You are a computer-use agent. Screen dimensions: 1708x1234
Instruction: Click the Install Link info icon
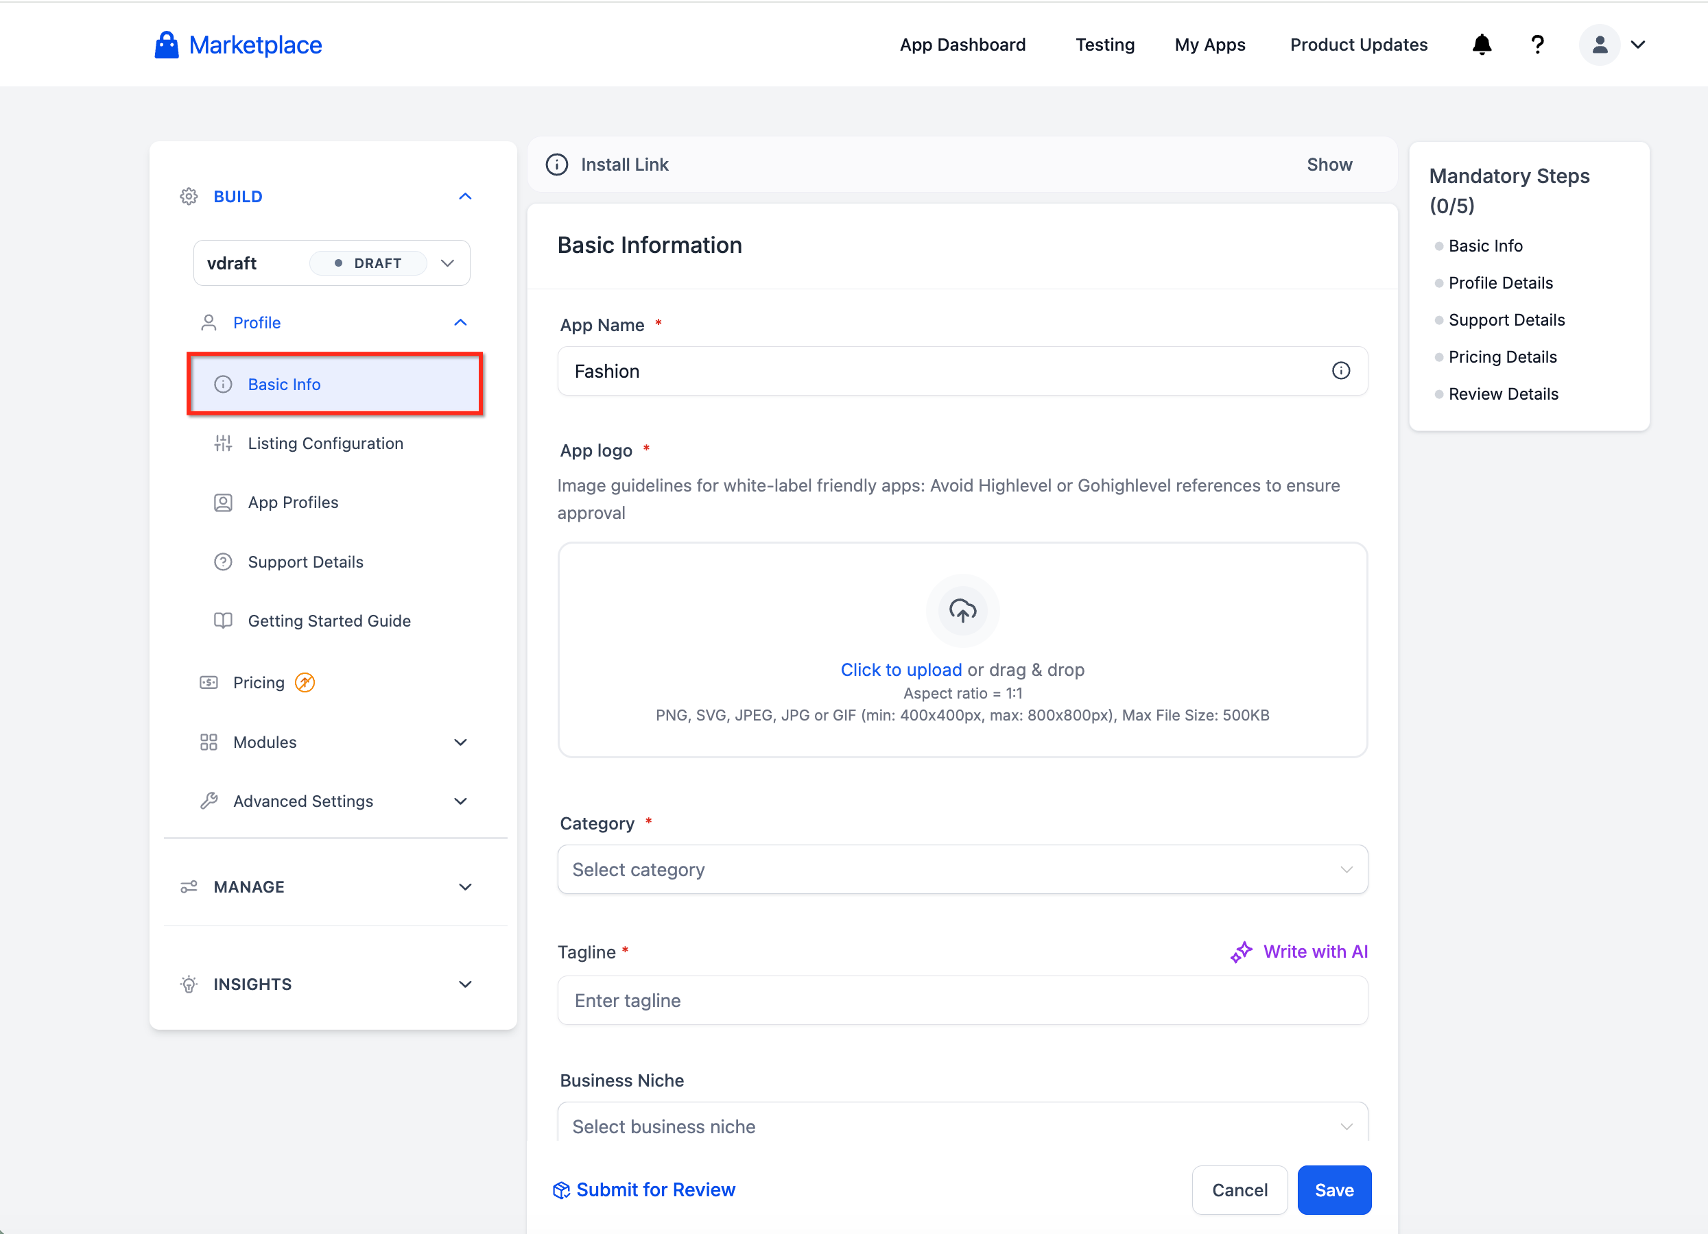(x=556, y=165)
